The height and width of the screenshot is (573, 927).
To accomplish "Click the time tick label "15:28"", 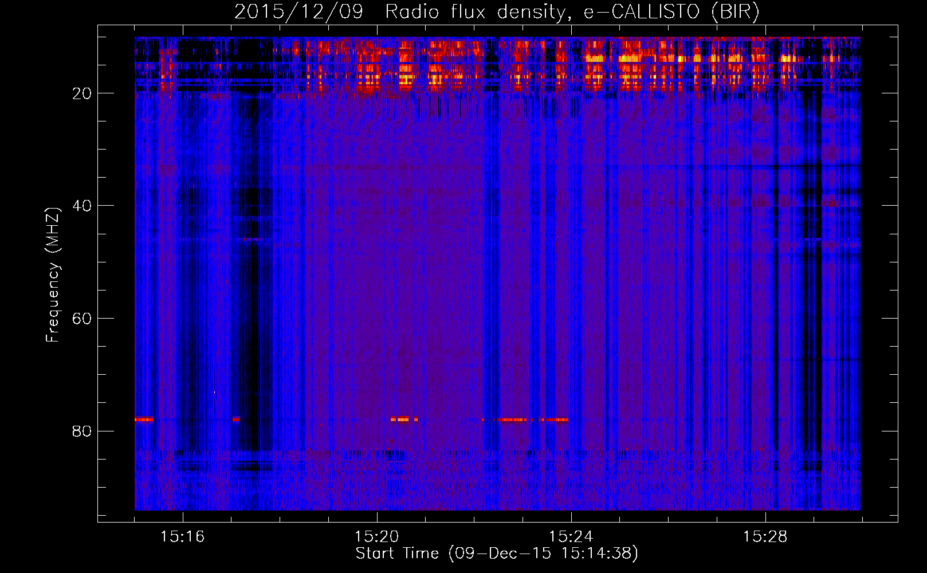I will pyautogui.click(x=765, y=537).
